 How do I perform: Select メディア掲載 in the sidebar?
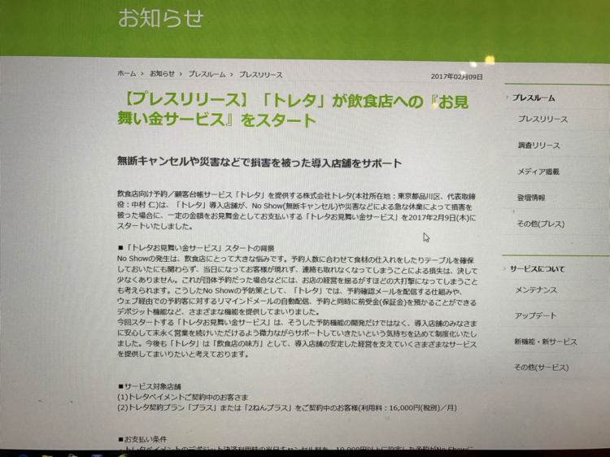[538, 172]
